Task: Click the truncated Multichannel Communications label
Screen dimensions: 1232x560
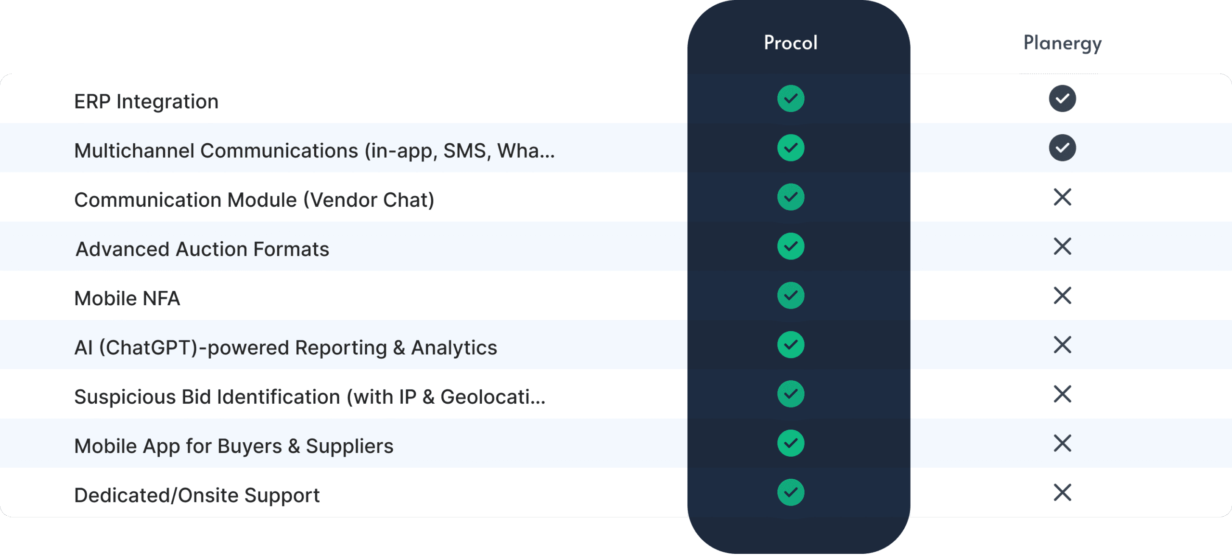Action: [x=314, y=150]
